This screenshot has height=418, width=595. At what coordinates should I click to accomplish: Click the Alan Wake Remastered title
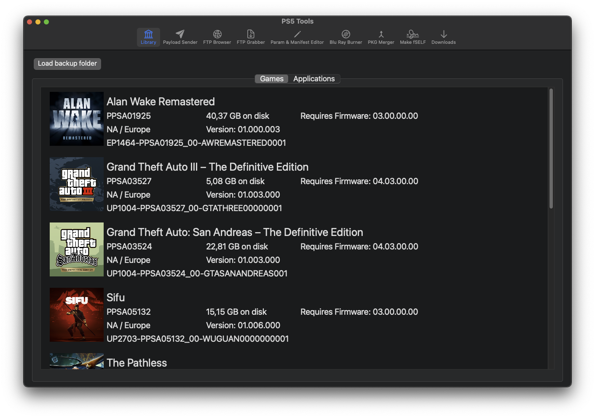coord(161,102)
